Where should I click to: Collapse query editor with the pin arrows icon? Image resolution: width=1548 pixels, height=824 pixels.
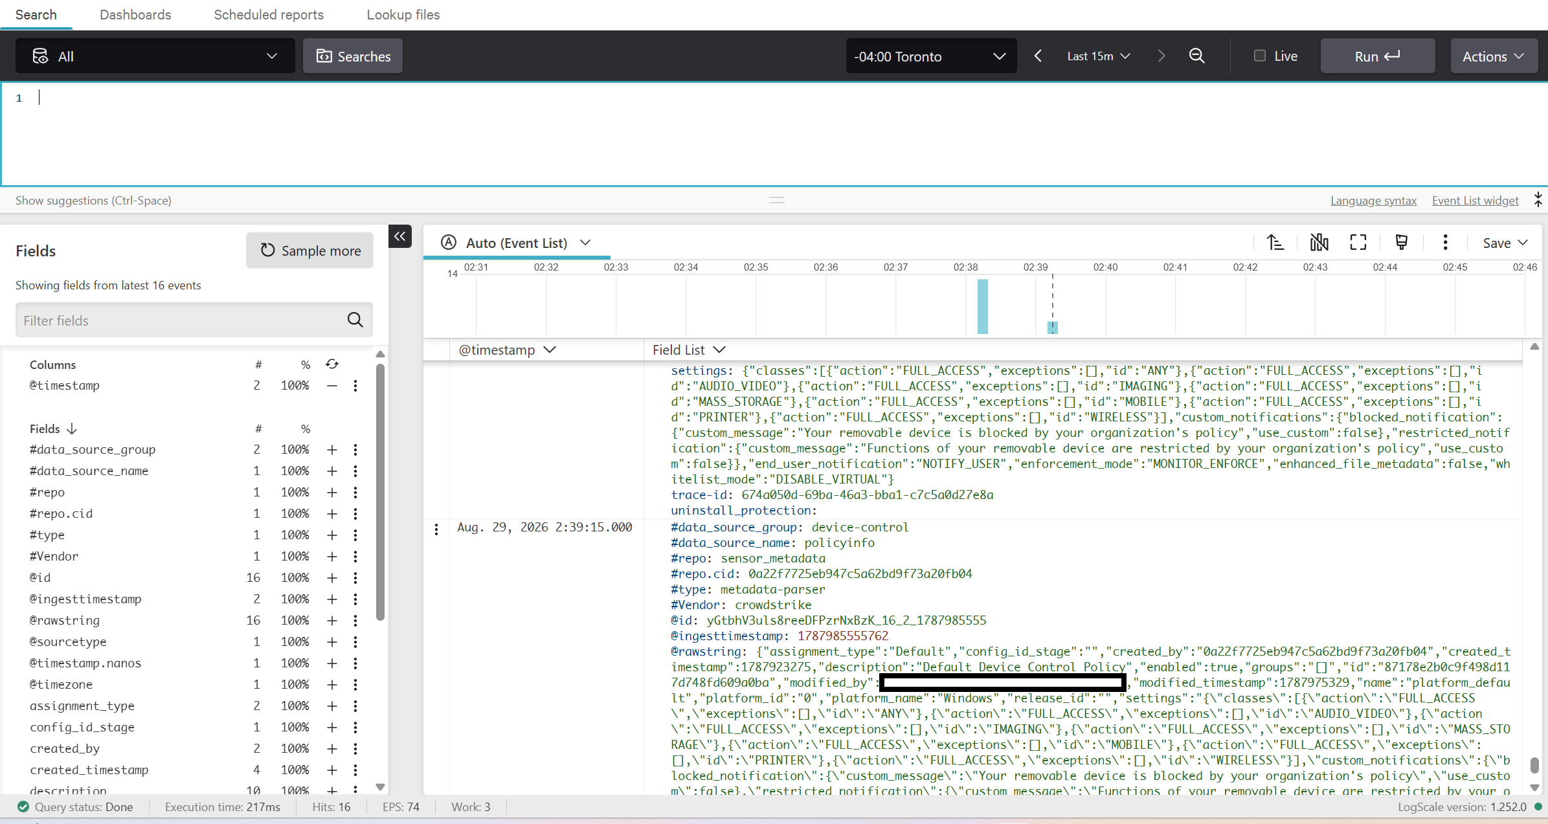[x=1538, y=200]
